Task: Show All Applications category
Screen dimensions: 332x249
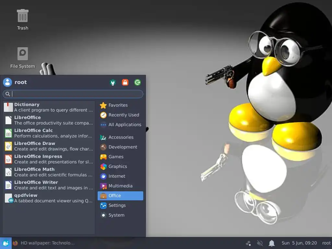Action: tap(120, 125)
